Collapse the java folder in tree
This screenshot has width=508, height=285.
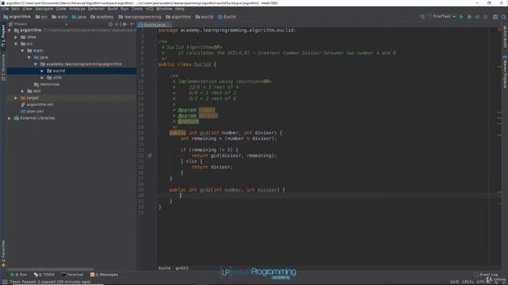(x=29, y=58)
